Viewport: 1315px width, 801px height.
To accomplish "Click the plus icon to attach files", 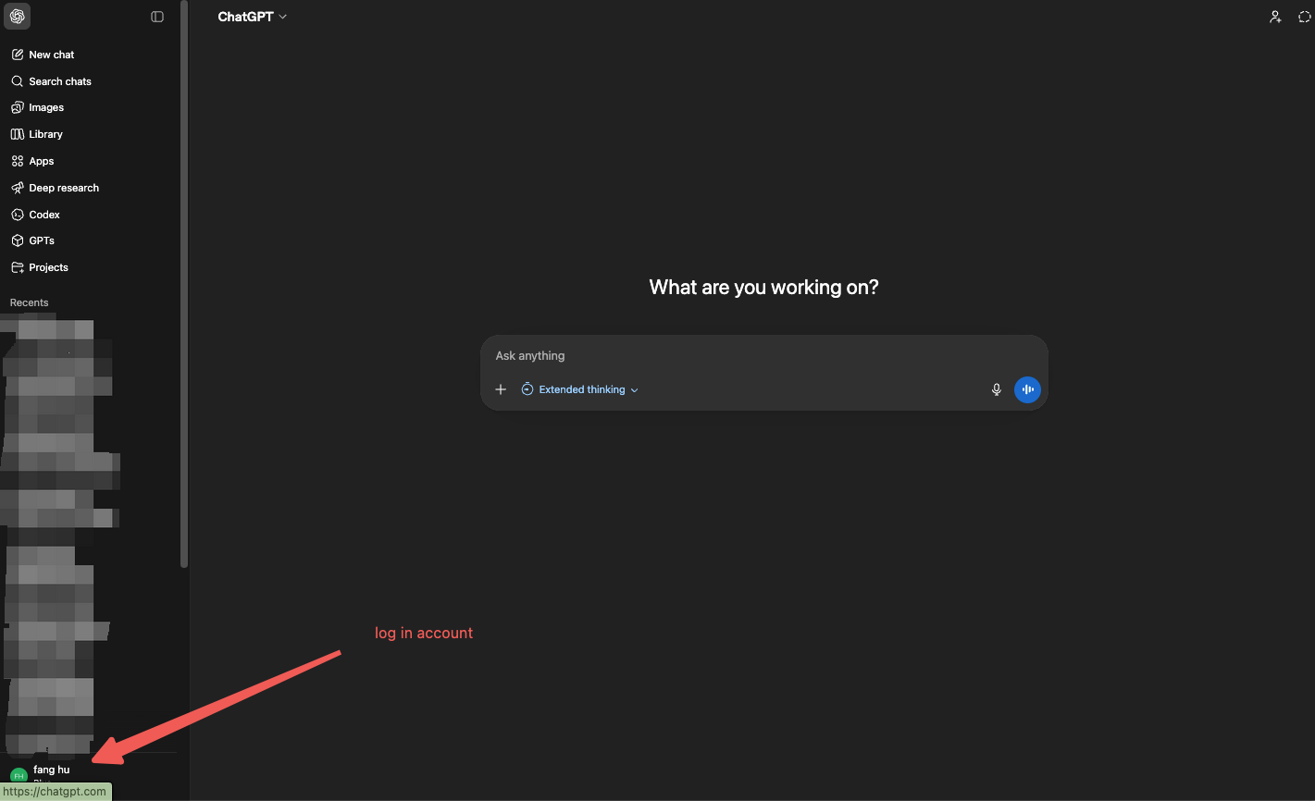I will tap(501, 389).
